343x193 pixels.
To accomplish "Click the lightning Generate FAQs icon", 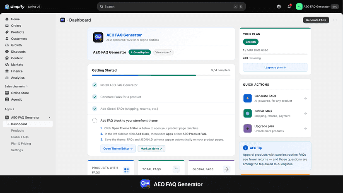I will tap(247, 98).
